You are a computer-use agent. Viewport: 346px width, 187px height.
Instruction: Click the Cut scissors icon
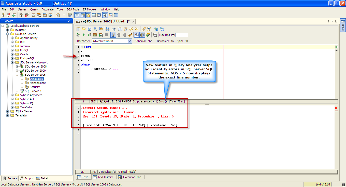114,29
